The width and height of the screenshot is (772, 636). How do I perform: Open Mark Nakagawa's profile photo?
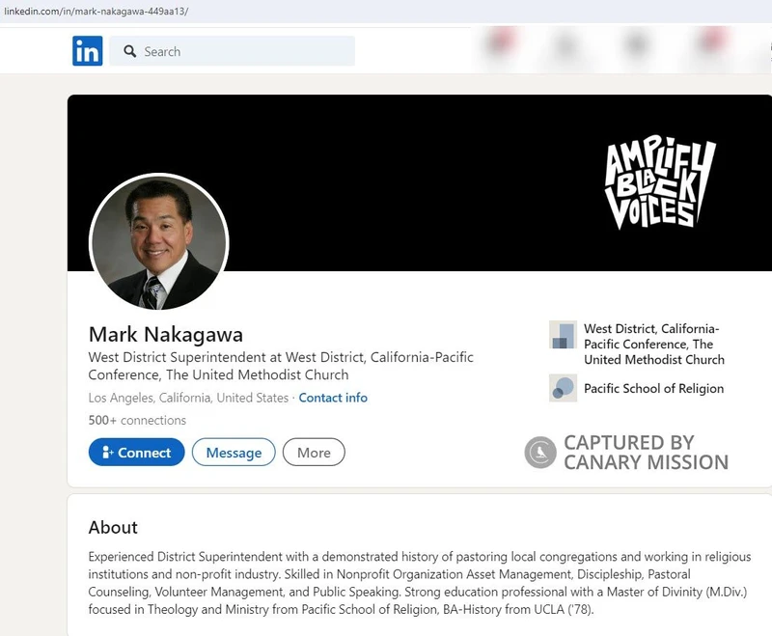pyautogui.click(x=158, y=242)
